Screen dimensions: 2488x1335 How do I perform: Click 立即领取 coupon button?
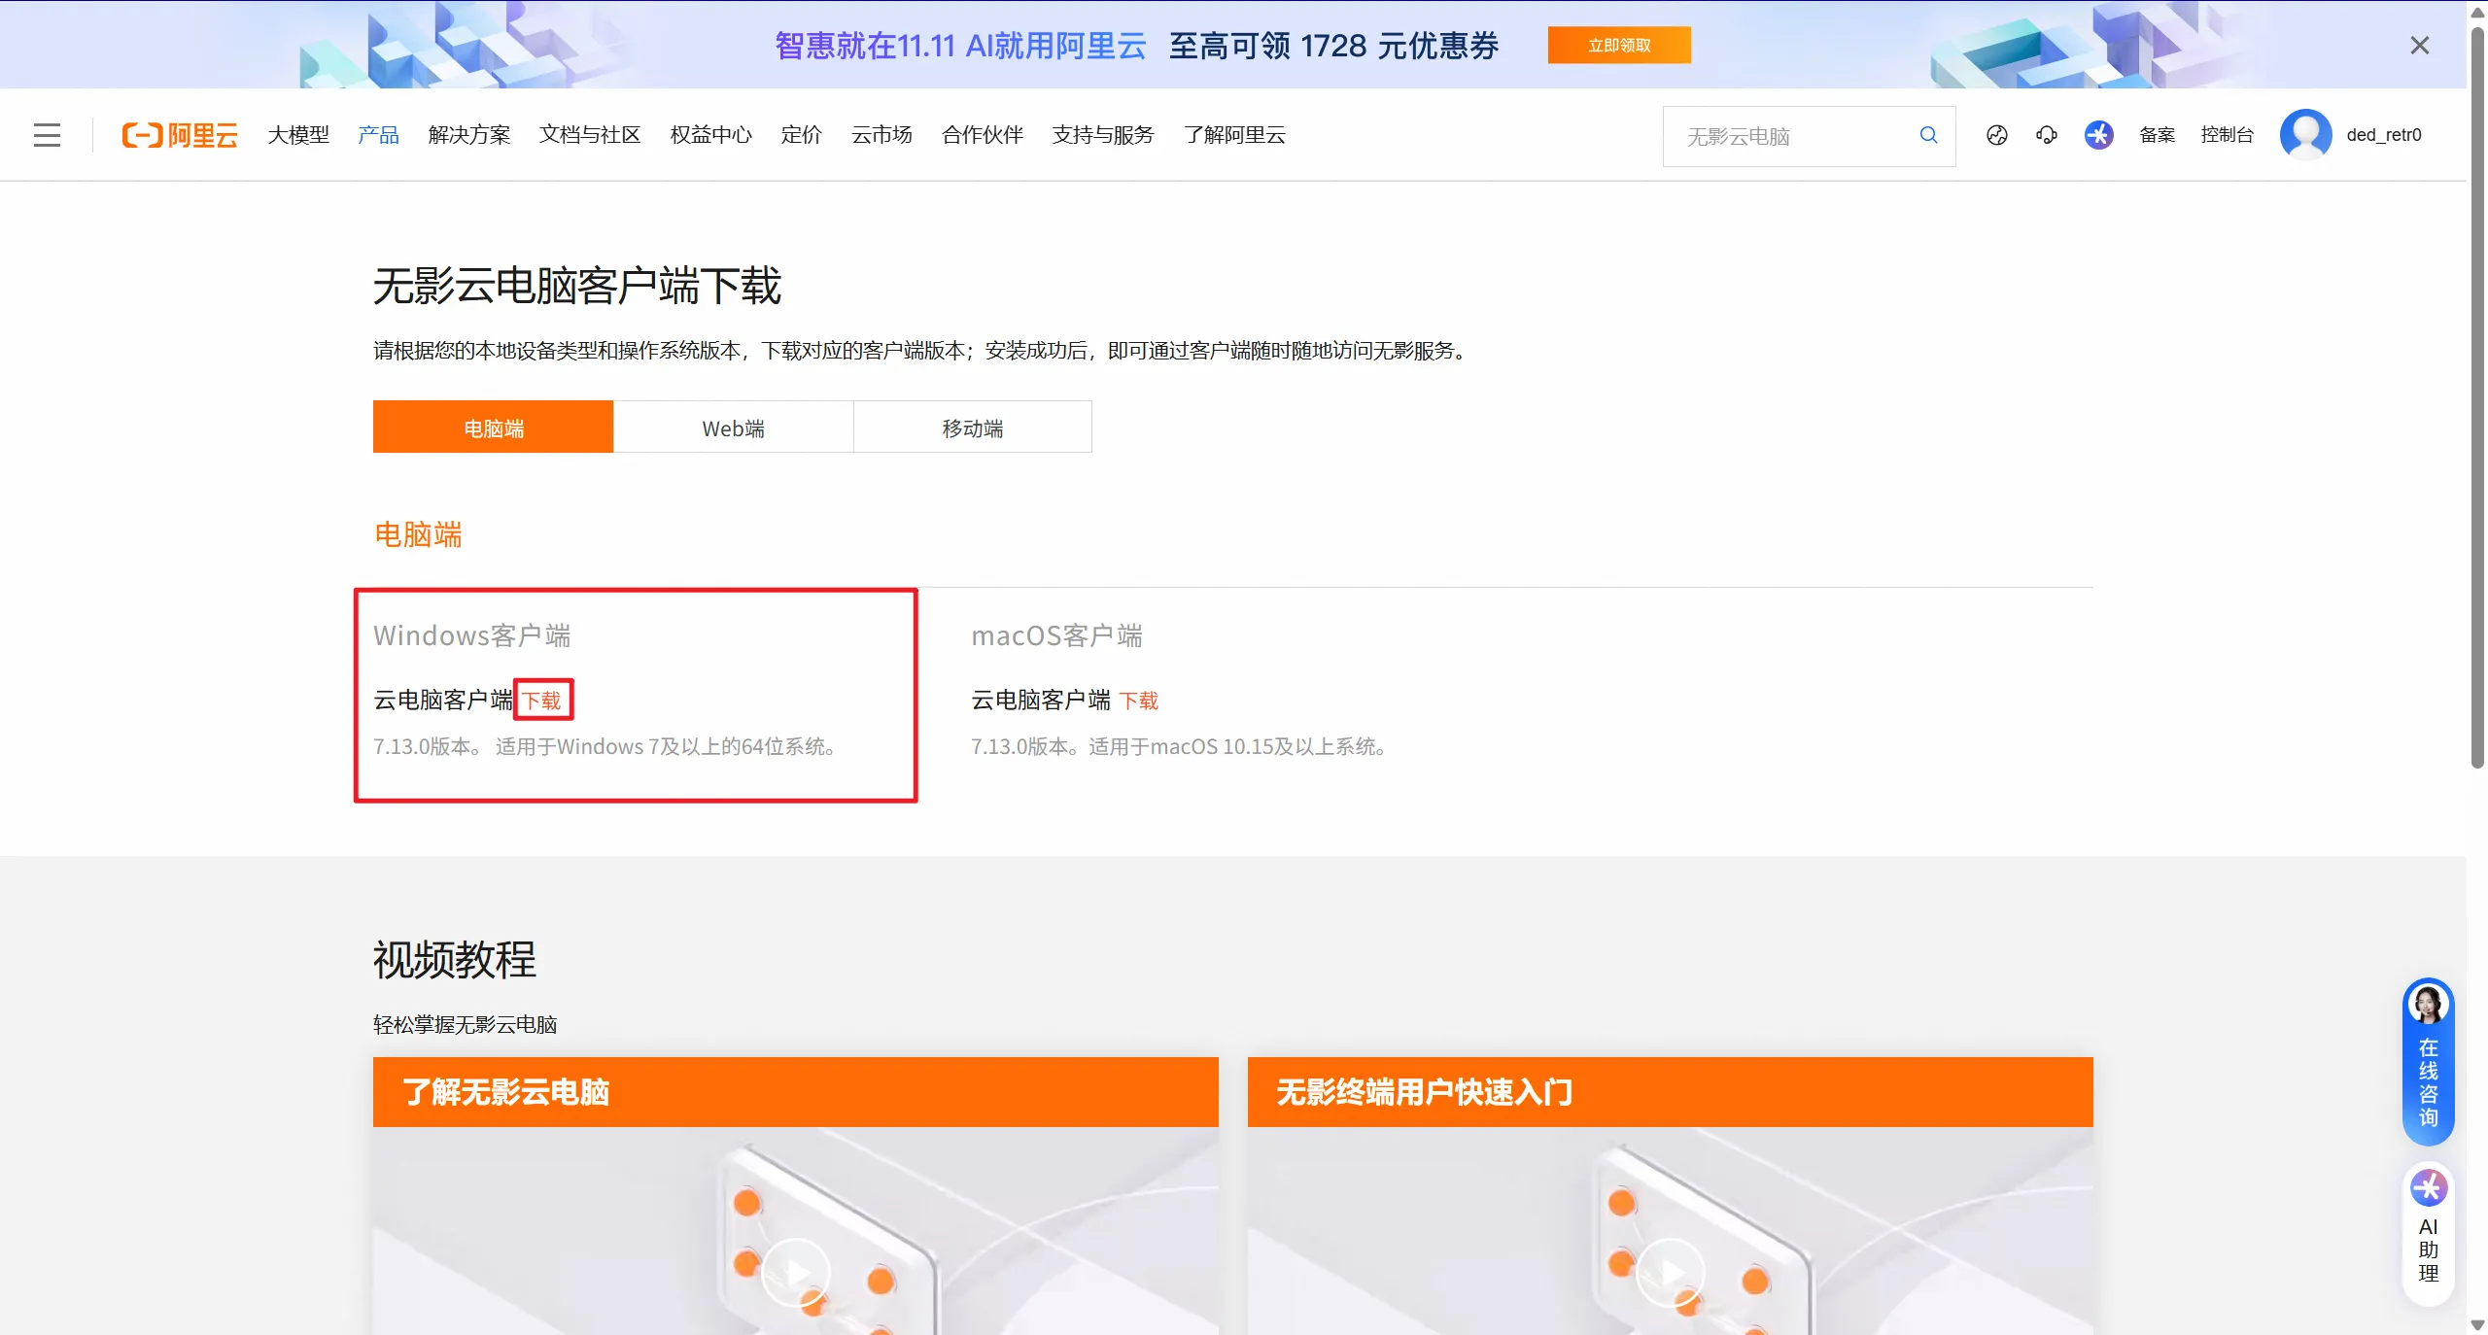(x=1618, y=46)
